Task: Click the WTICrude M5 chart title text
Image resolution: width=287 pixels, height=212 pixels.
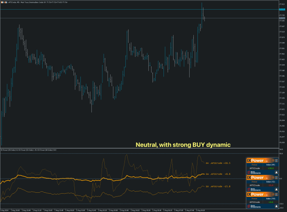Action: pos(38,2)
